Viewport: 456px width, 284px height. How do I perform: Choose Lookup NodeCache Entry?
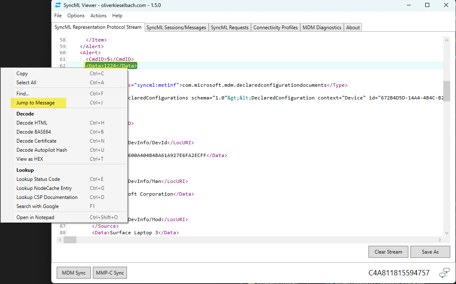point(64,188)
